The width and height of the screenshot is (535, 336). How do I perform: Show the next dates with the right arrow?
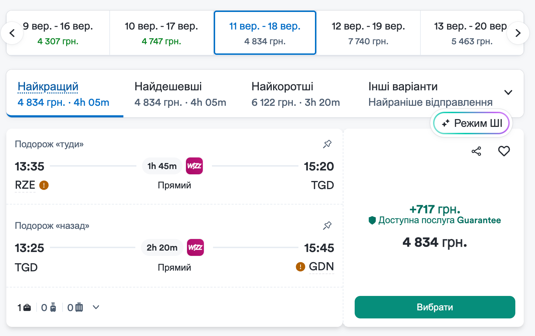point(518,33)
